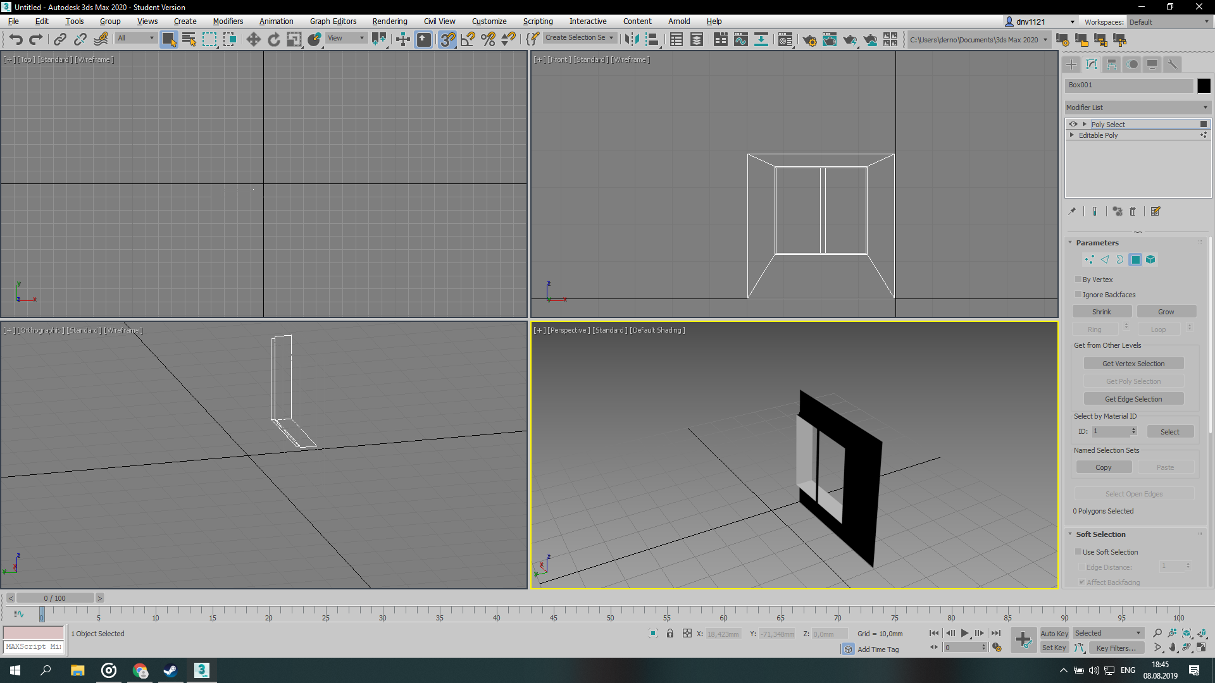Expand the Editable Poly stack entry
Image resolution: width=1215 pixels, height=683 pixels.
[1072, 135]
